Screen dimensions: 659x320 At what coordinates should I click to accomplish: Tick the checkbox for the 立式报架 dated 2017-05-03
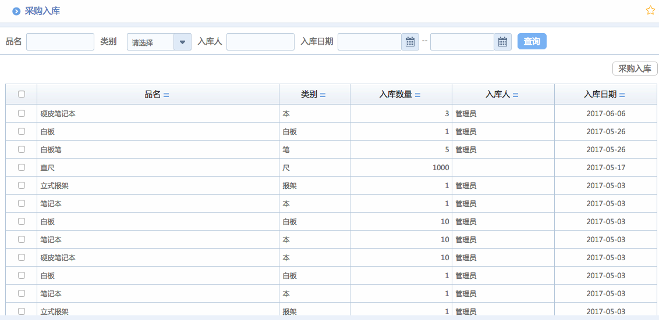[x=22, y=185]
